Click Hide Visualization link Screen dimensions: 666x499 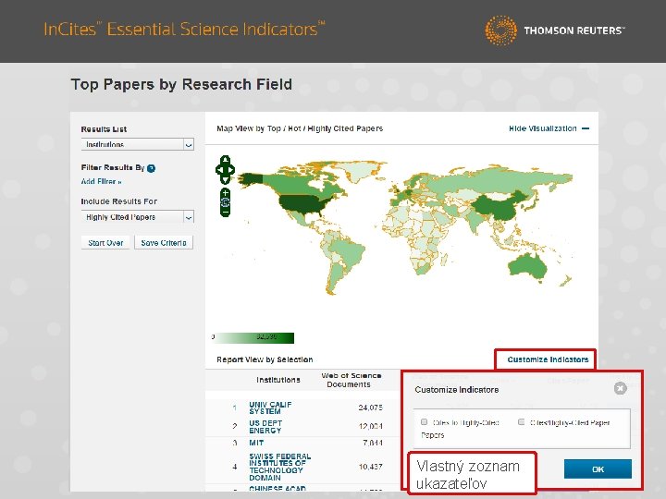[543, 128]
